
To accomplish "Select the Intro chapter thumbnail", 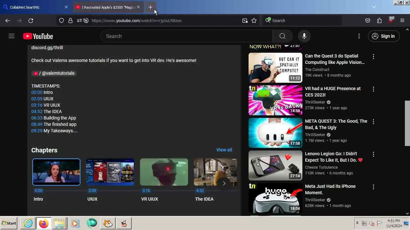I will [56, 172].
